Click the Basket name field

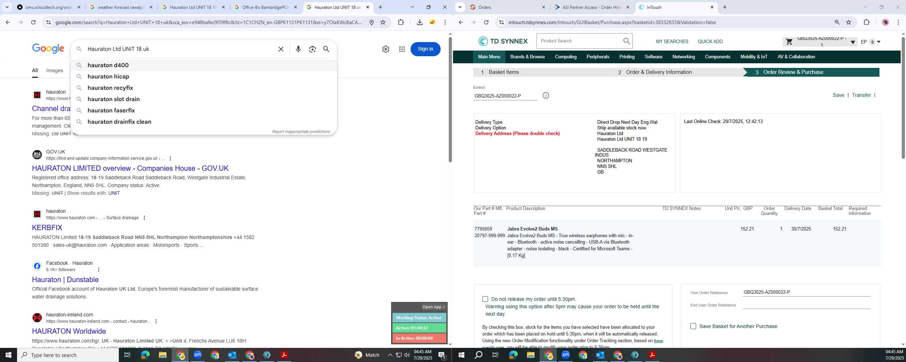click(x=505, y=96)
